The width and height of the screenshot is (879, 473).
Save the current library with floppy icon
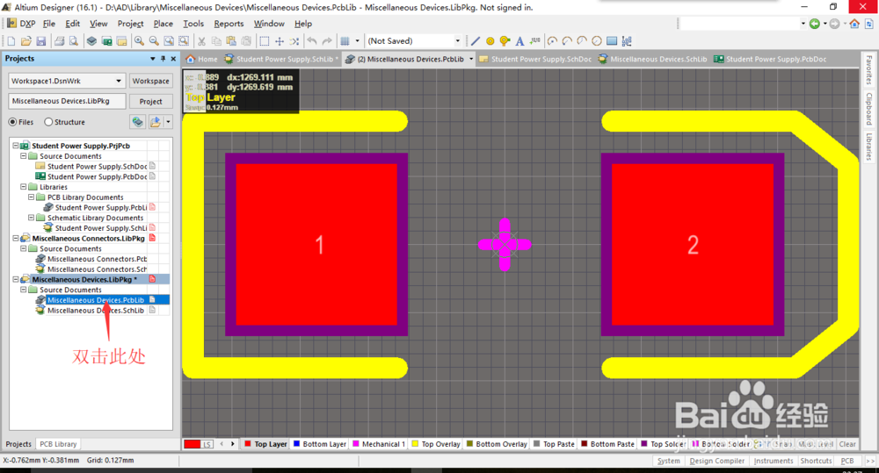coord(41,41)
